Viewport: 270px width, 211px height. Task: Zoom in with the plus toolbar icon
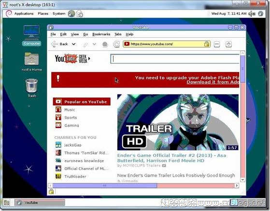pyautogui.click(x=228, y=44)
